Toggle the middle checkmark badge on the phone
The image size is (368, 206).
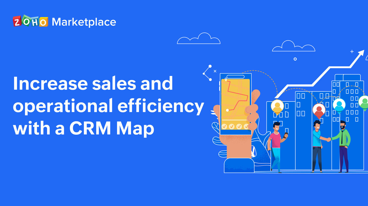tap(232, 126)
